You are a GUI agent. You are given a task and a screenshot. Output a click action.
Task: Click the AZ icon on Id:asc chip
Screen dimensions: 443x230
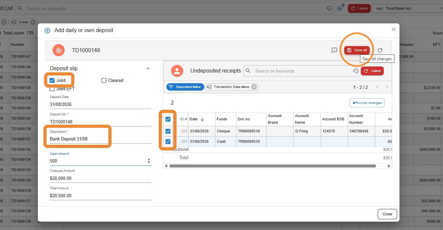(x=14, y=22)
